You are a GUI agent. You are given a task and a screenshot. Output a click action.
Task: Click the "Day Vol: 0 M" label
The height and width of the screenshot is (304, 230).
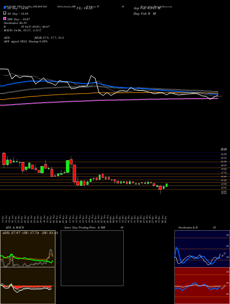tap(144, 14)
